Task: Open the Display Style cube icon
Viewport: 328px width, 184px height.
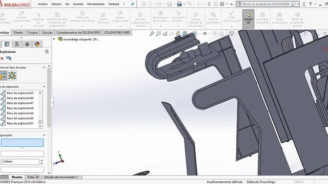Action: (x=195, y=33)
